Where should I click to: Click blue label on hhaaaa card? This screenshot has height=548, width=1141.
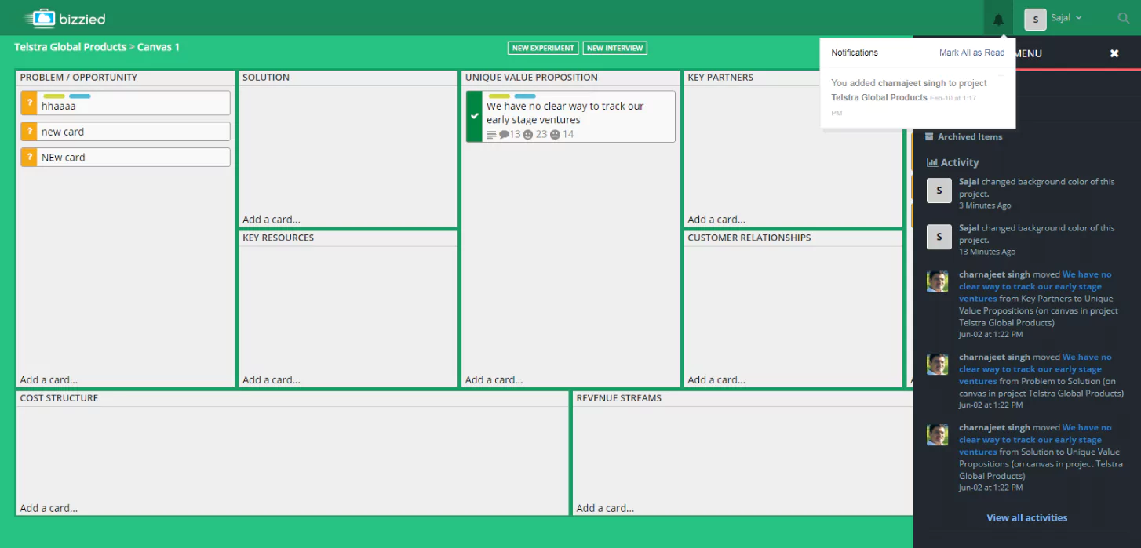pyautogui.click(x=80, y=96)
